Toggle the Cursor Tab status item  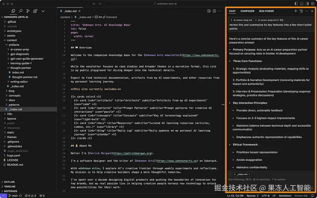pyautogui.click(x=301, y=196)
